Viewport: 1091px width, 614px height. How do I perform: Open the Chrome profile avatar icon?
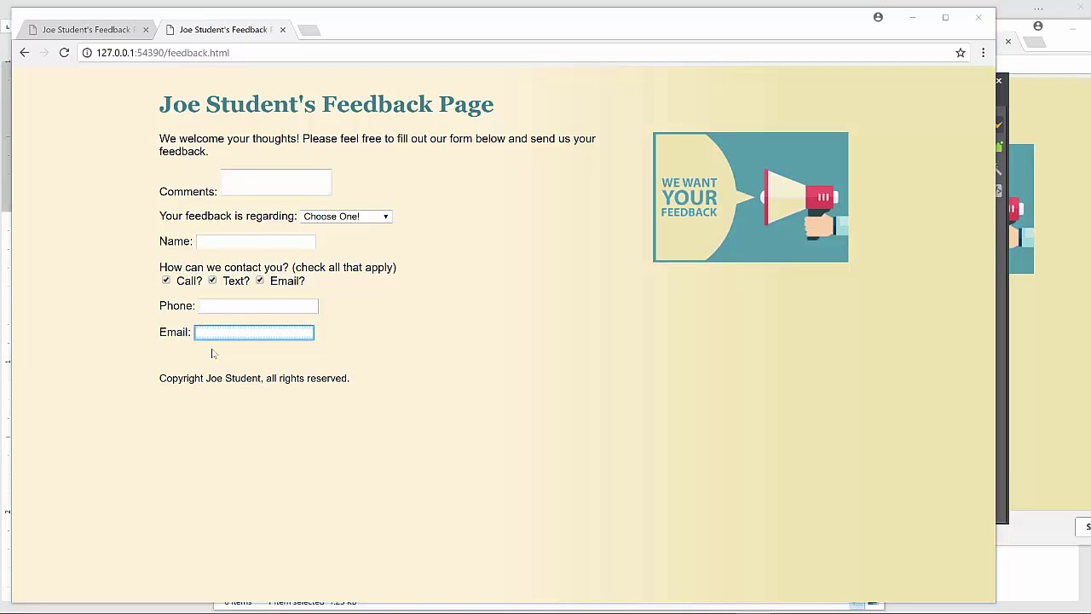tap(878, 17)
